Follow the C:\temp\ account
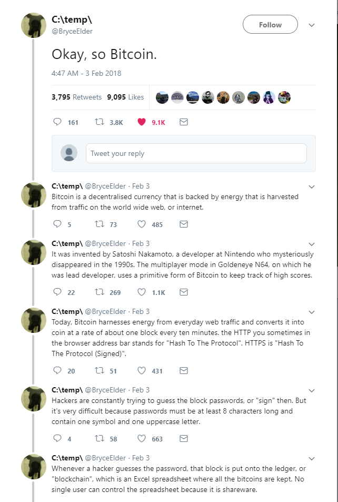The image size is (338, 502). pyautogui.click(x=270, y=25)
